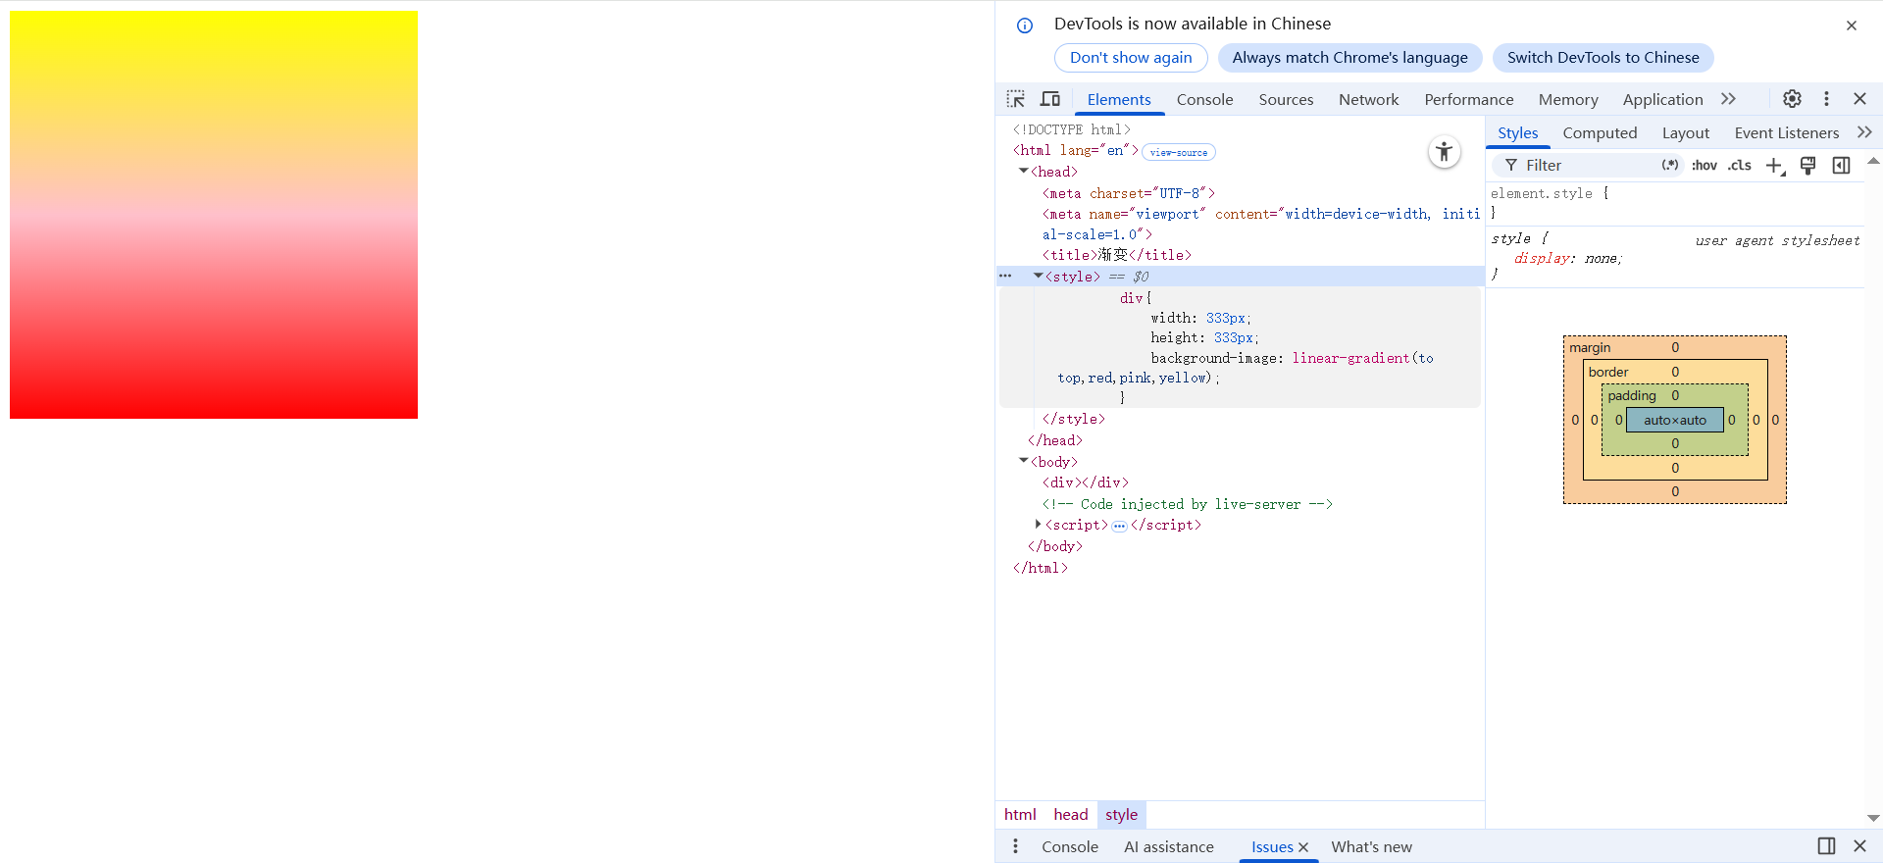1883x863 pixels.
Task: Open the DevTools three-dot customize menu
Action: 1826,99
